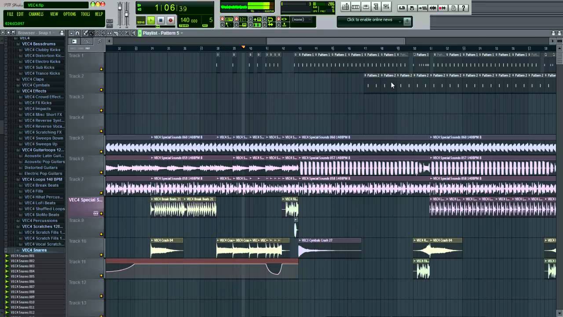Toggle the loop recording option
Image resolution: width=563 pixels, height=317 pixels.
coord(268,19)
